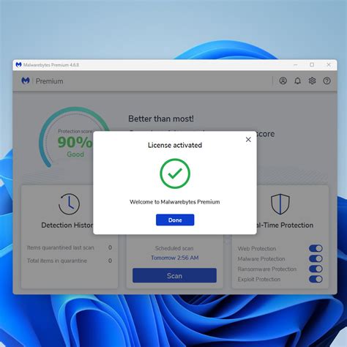347x347 pixels.
Task: Click the 'Scheduled scan' label
Action: (174, 248)
